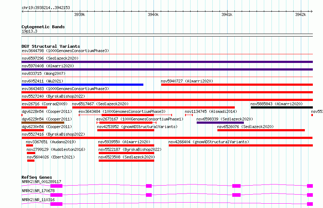Click the 3942k ruler marker
Viewport: 323px width, 208px height.
(x=300, y=14)
